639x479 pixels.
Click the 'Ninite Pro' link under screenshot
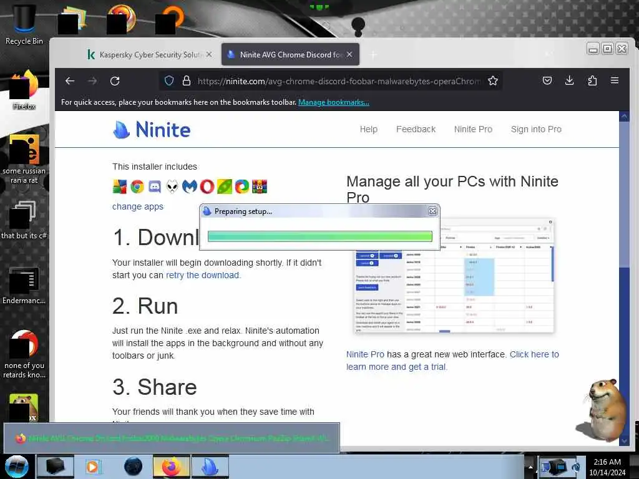[x=365, y=354]
